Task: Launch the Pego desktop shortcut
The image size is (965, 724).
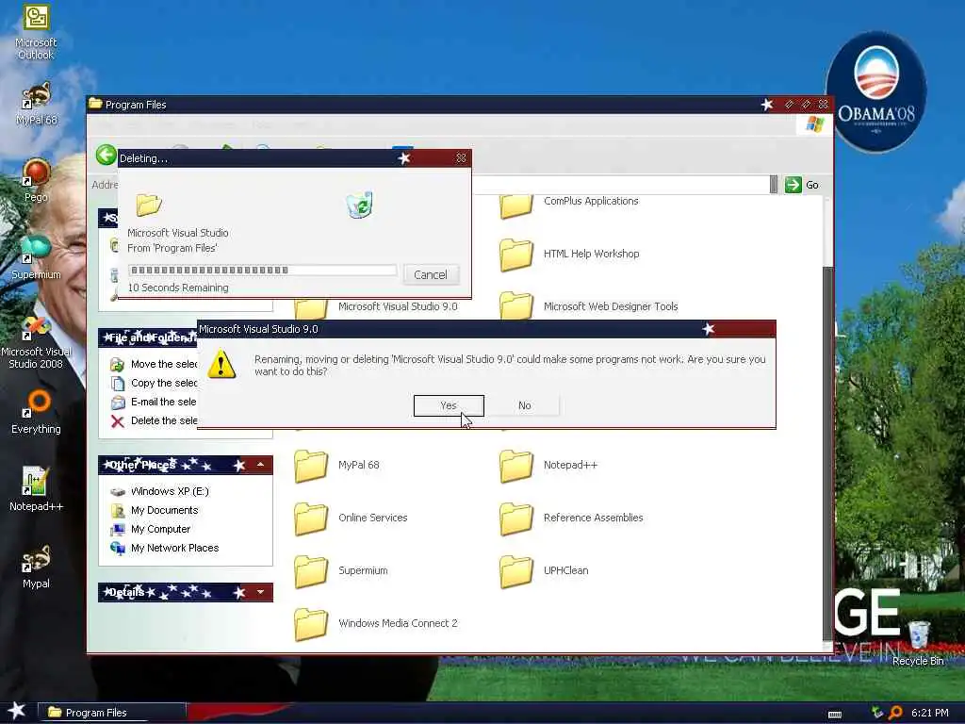Action: [37, 181]
